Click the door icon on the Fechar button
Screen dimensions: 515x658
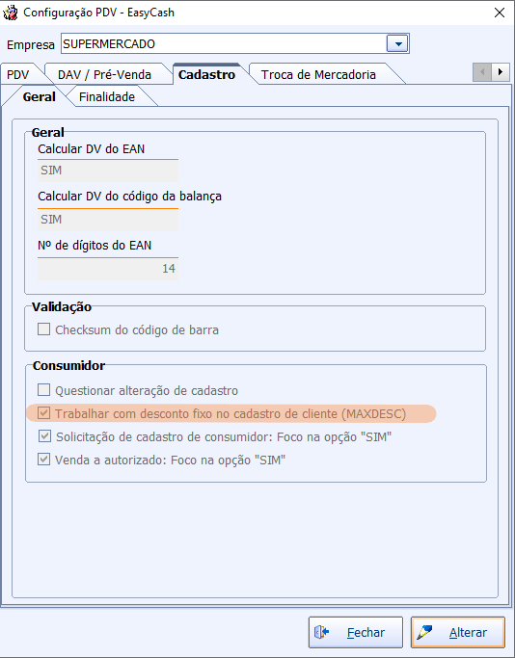(322, 632)
